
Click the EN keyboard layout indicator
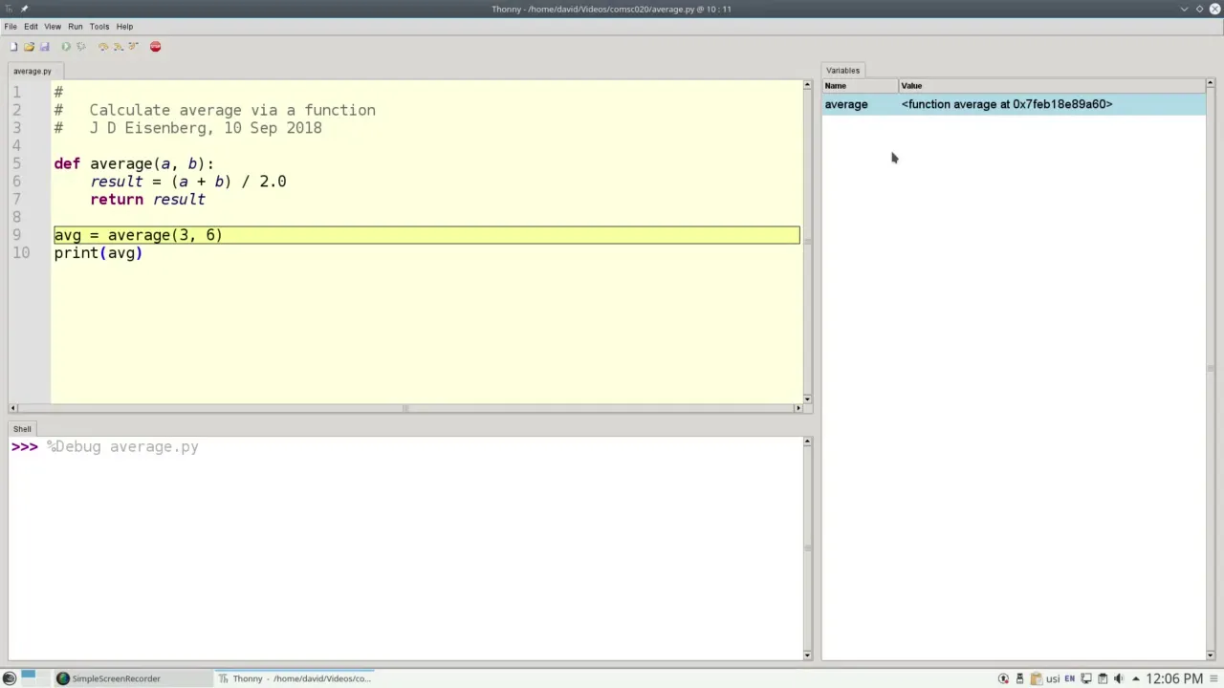[1070, 678]
